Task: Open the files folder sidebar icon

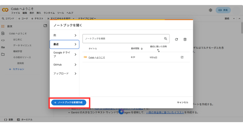Action: click(x=3, y=54)
